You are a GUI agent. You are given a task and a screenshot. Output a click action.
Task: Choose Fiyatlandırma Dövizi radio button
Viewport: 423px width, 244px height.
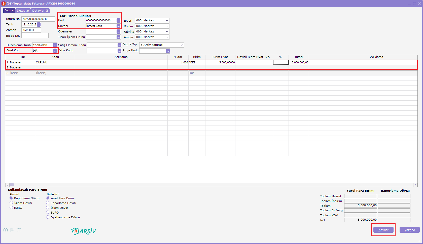coord(48,217)
